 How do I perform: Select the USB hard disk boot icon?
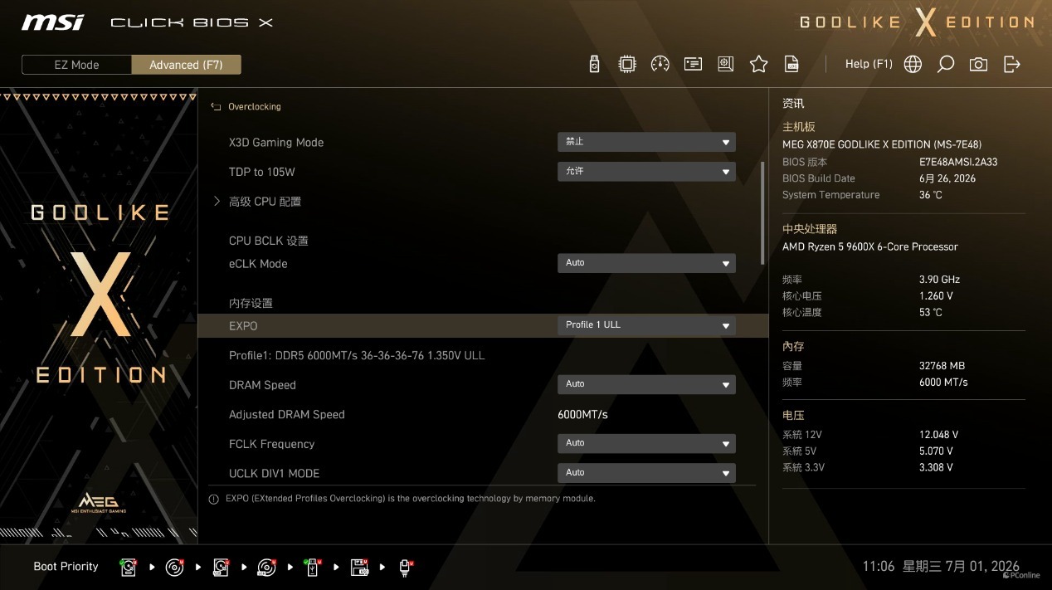pos(221,567)
